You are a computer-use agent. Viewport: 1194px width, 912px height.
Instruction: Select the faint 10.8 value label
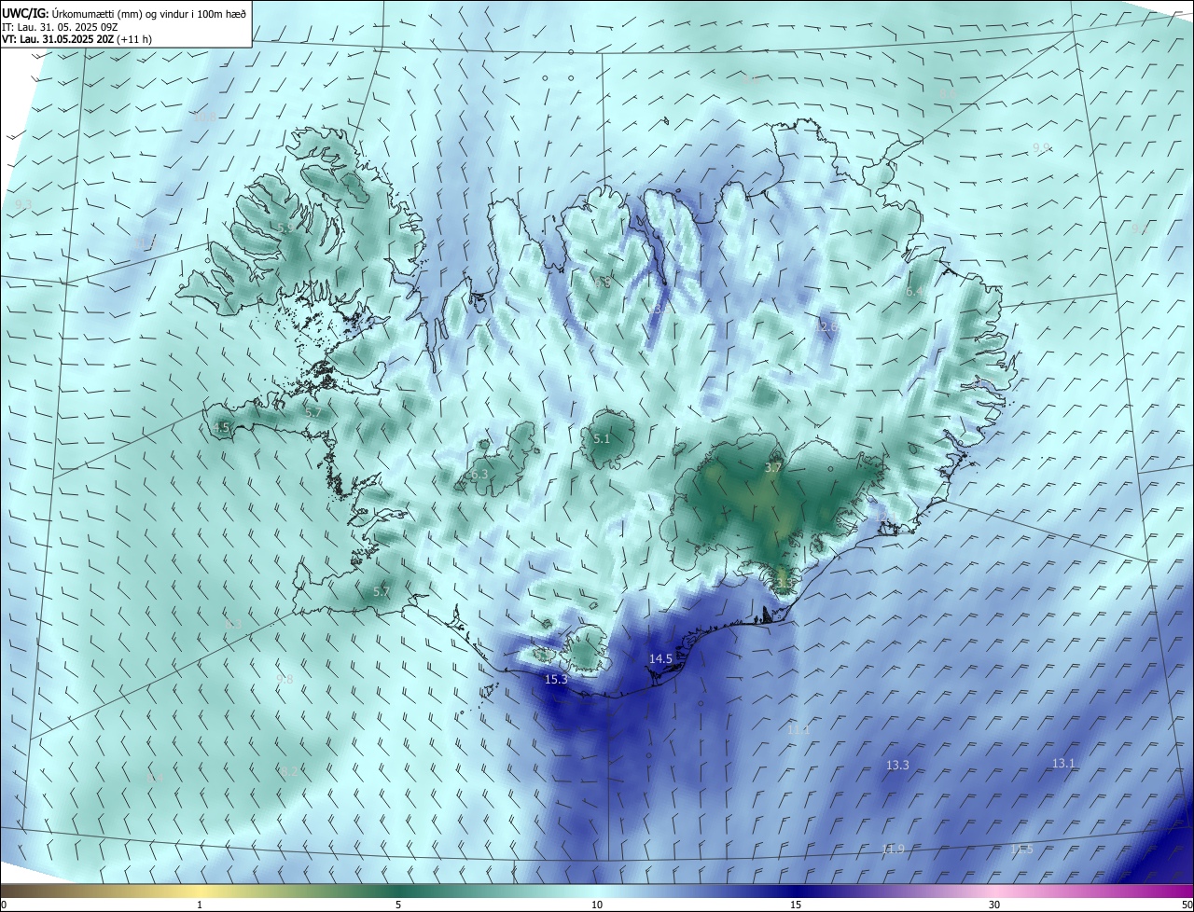click(204, 117)
